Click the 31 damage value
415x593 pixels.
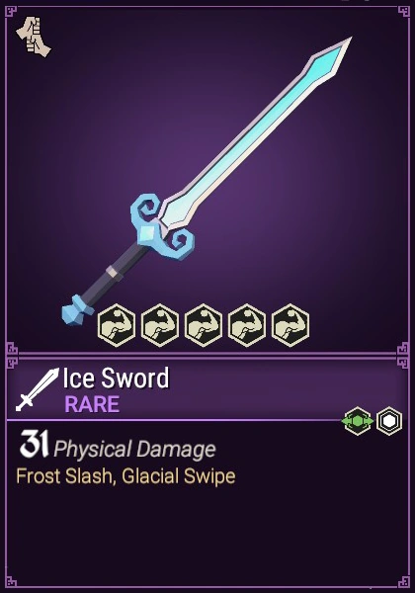click(x=34, y=444)
